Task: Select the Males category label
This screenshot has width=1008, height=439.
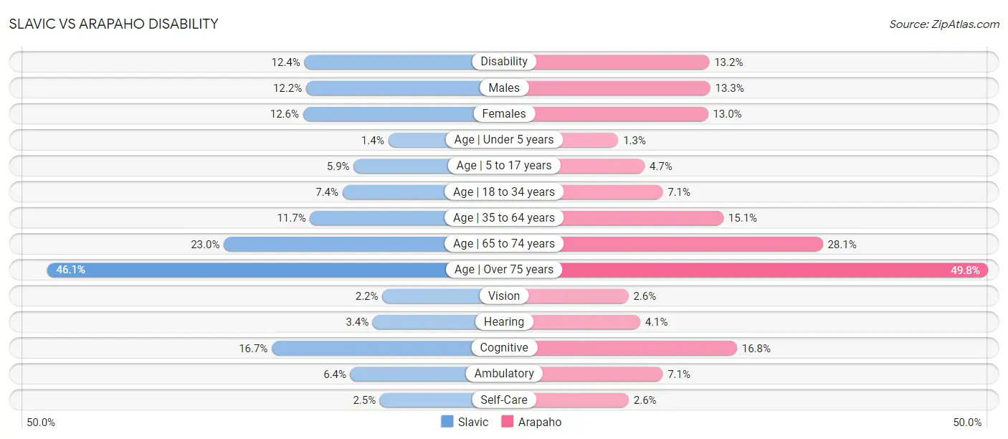Action: [x=504, y=88]
